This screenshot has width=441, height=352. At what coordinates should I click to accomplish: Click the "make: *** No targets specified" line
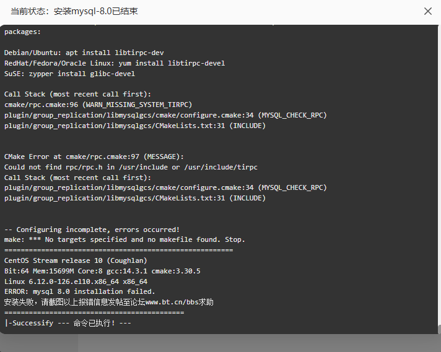(124, 239)
